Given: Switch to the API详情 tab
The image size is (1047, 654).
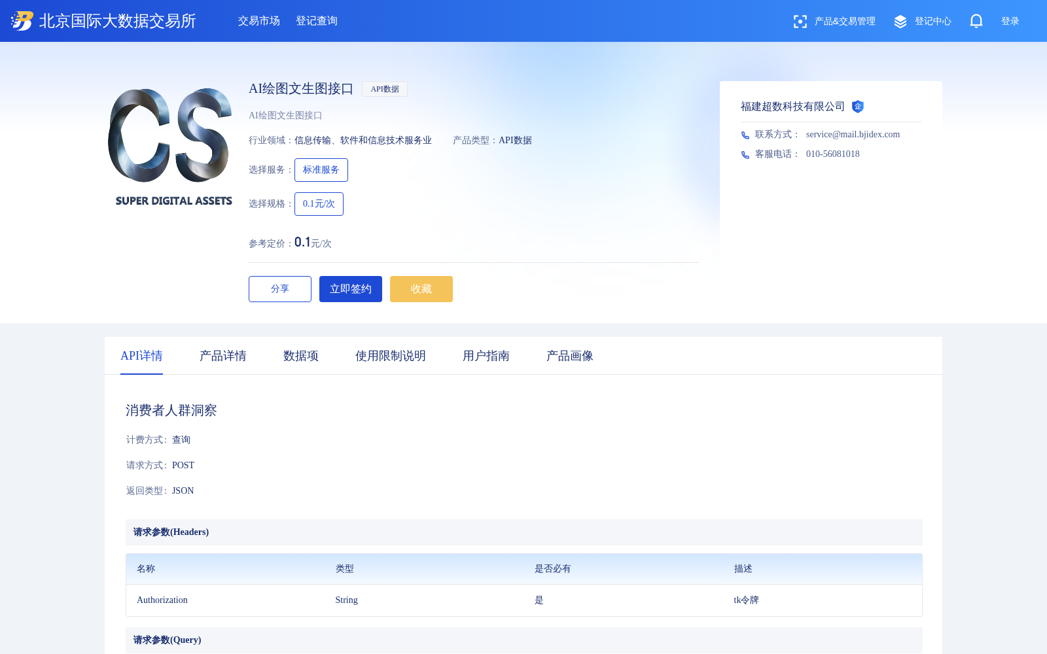Looking at the screenshot, I should click(x=141, y=356).
